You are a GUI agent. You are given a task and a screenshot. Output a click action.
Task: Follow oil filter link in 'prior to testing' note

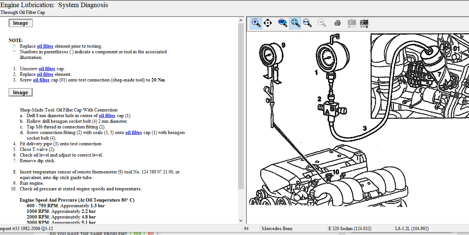(45, 46)
